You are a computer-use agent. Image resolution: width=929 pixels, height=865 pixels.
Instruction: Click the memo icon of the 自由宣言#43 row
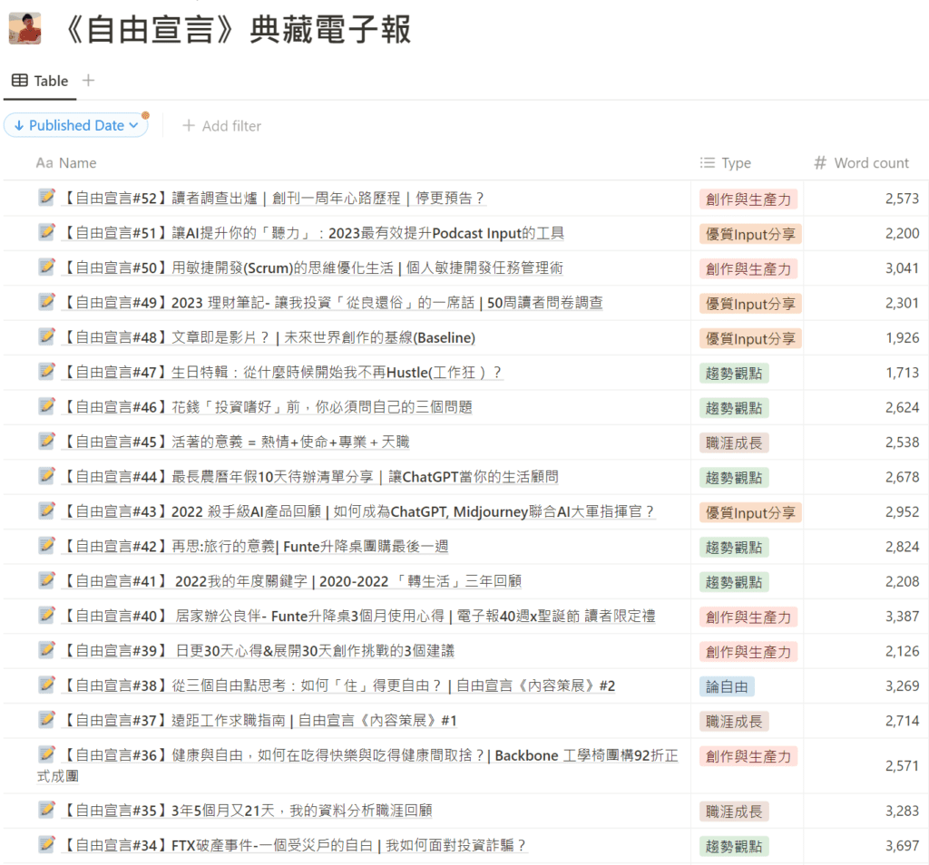coord(47,511)
